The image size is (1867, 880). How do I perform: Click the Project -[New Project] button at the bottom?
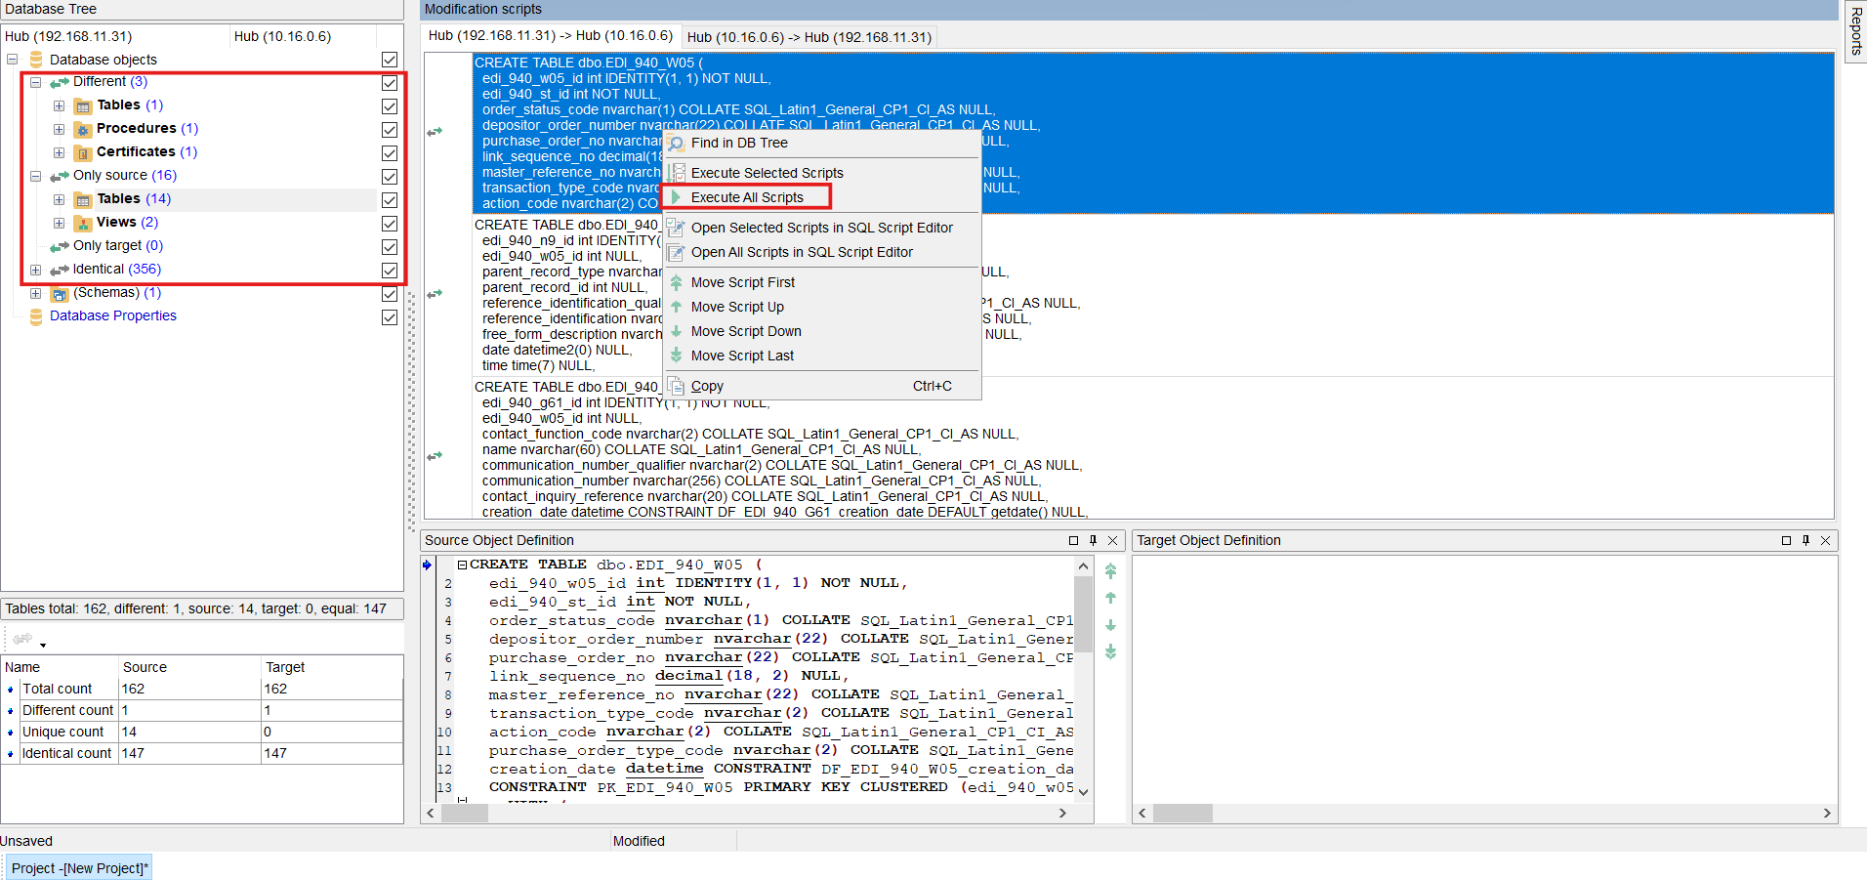coord(78,867)
